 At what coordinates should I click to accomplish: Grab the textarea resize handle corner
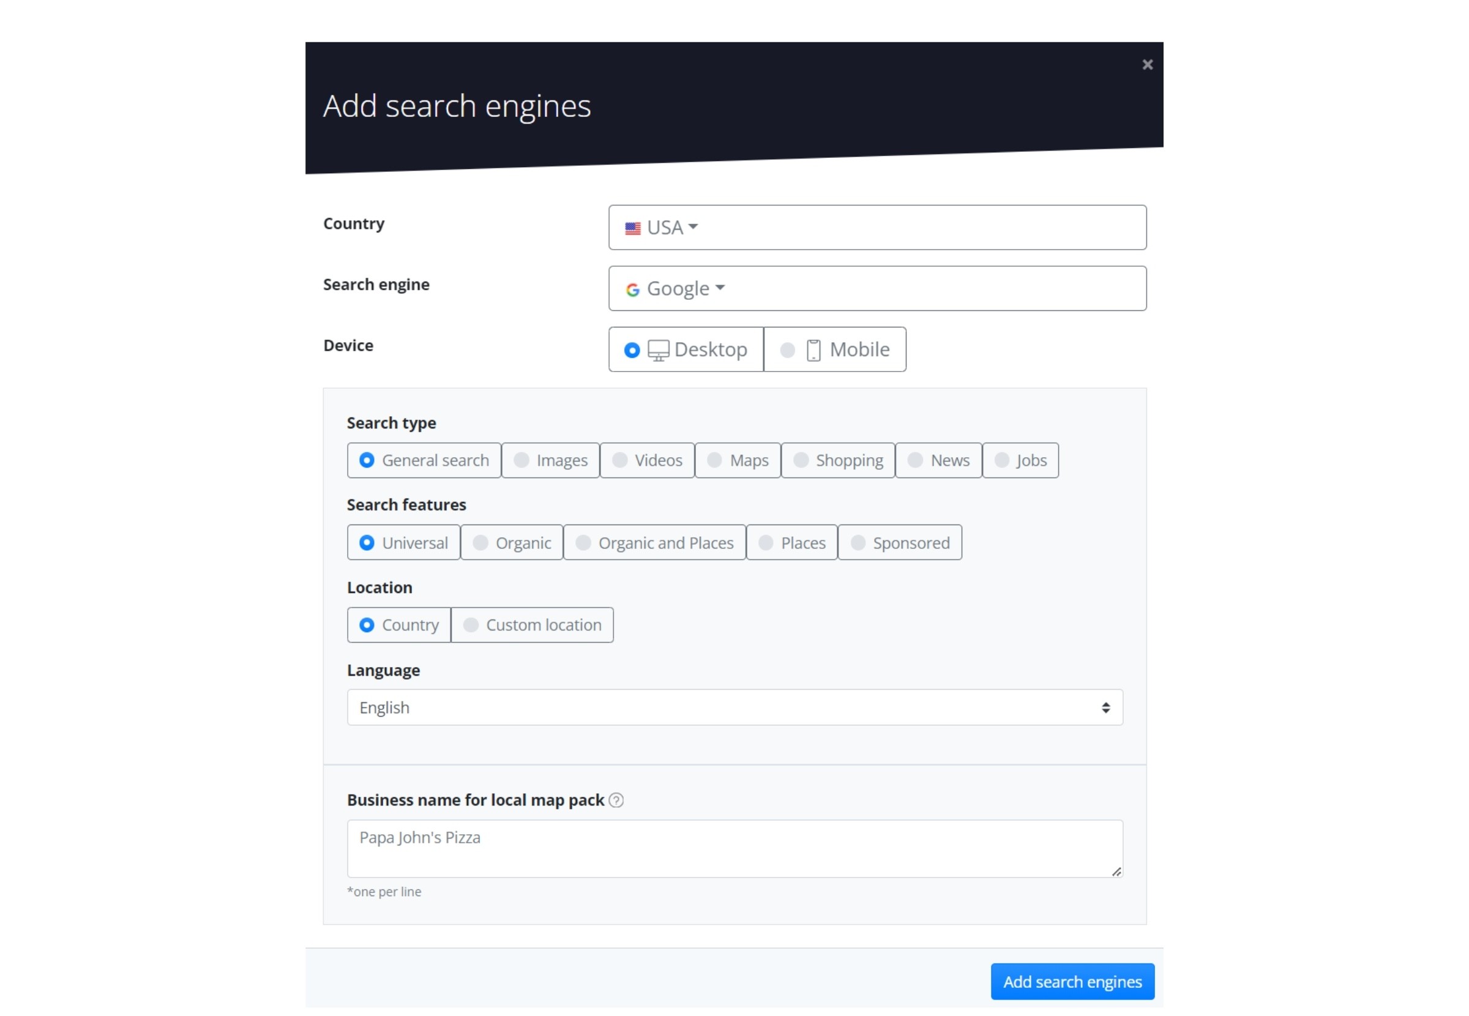(x=1116, y=872)
